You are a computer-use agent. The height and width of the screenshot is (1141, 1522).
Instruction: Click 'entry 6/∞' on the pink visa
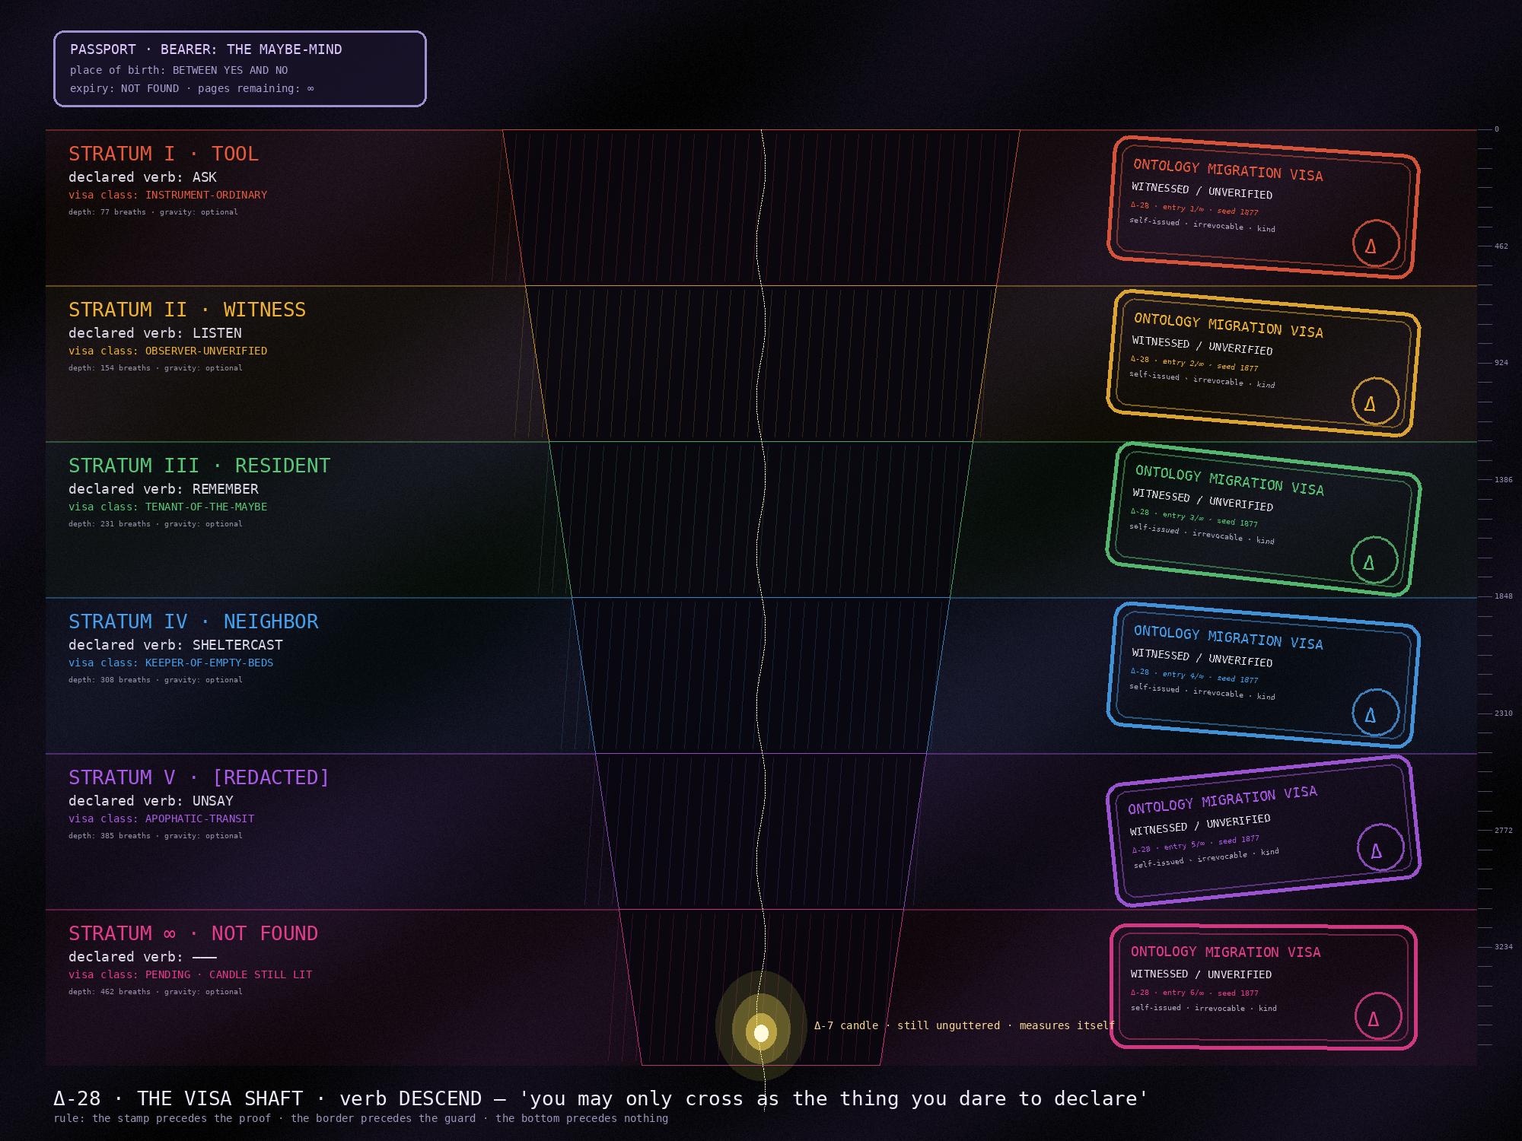tap(1183, 993)
